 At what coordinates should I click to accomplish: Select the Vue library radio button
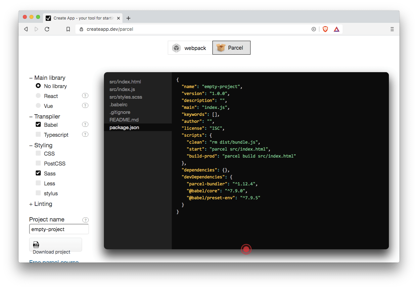tap(38, 105)
